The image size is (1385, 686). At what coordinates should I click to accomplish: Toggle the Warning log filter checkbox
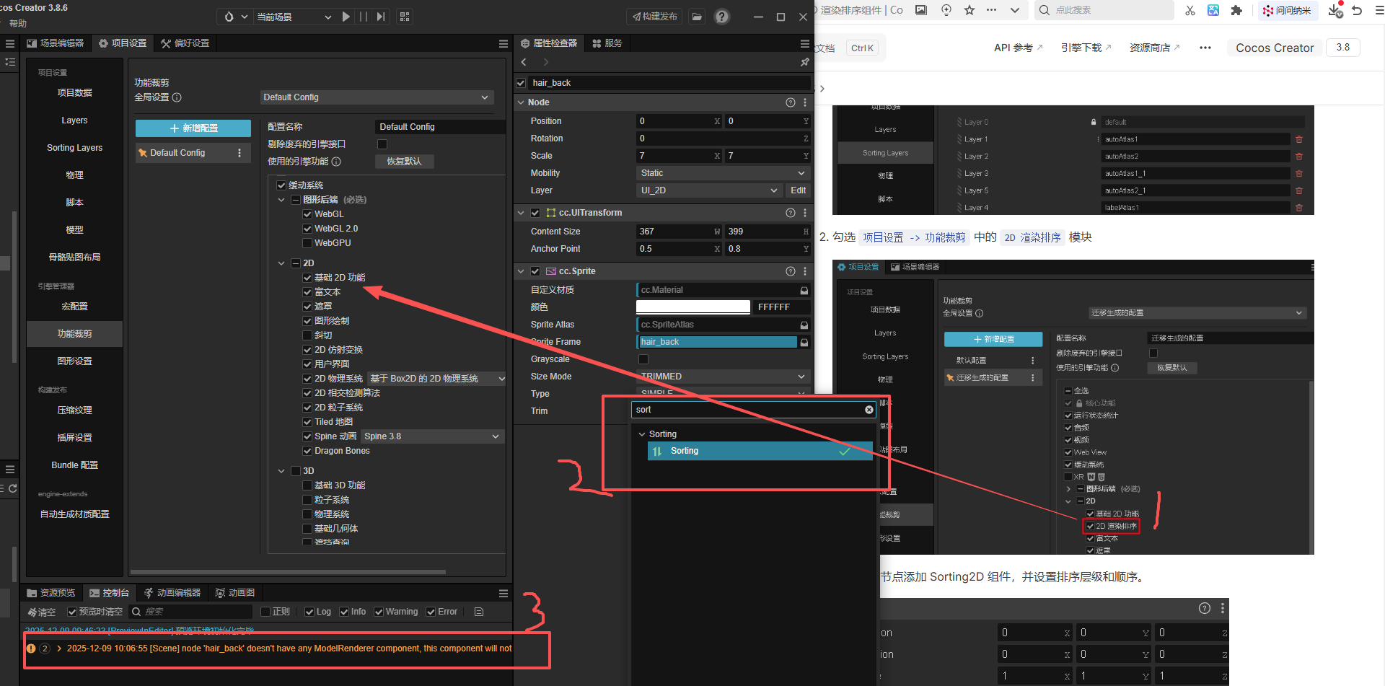379,612
